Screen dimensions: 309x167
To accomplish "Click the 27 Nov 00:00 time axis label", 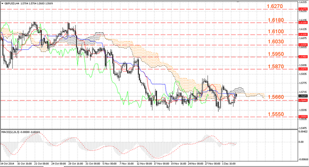I will pos(212,163).
